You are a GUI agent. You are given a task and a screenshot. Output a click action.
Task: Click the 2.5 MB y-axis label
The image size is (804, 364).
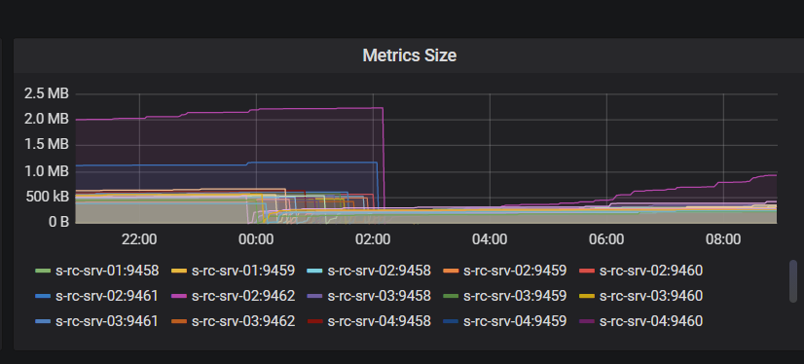pos(46,93)
